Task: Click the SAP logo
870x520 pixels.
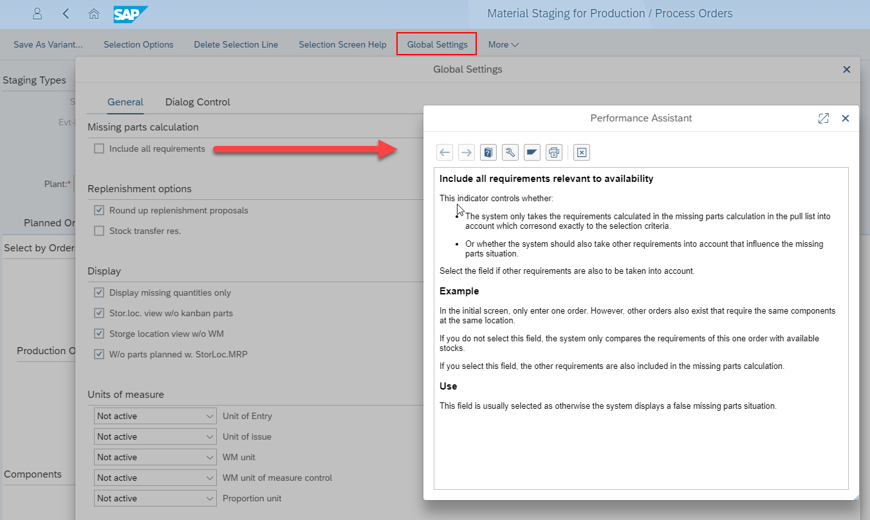Action: (131, 14)
